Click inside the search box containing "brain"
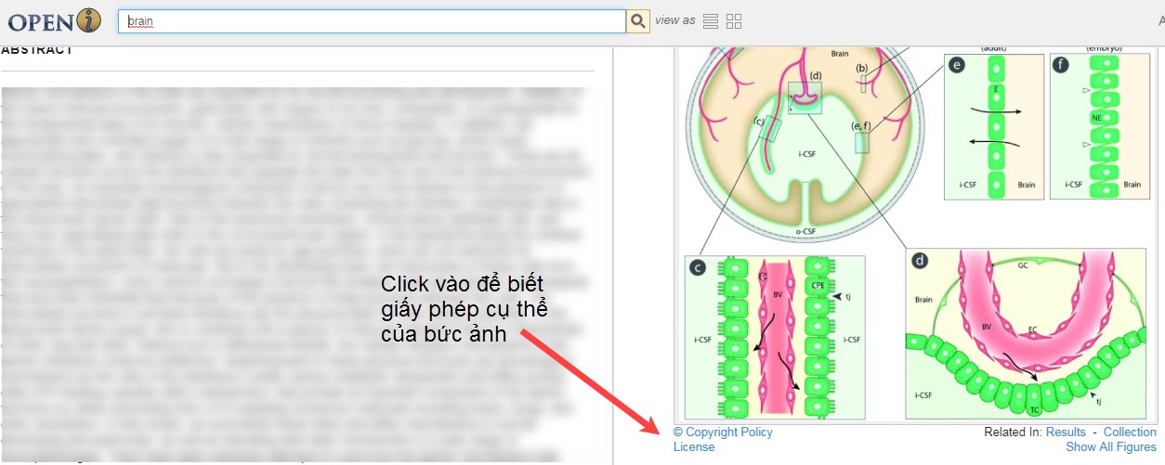Viewport: 1165px width, 465px height. [x=372, y=21]
